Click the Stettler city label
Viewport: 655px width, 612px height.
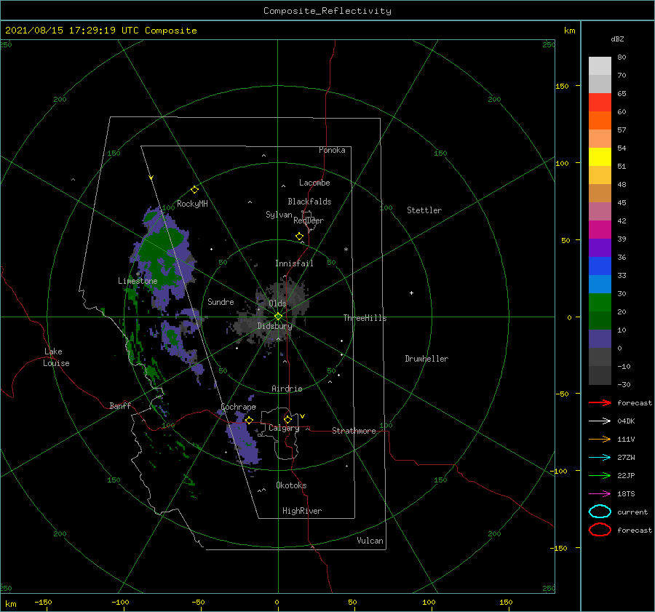pos(424,210)
